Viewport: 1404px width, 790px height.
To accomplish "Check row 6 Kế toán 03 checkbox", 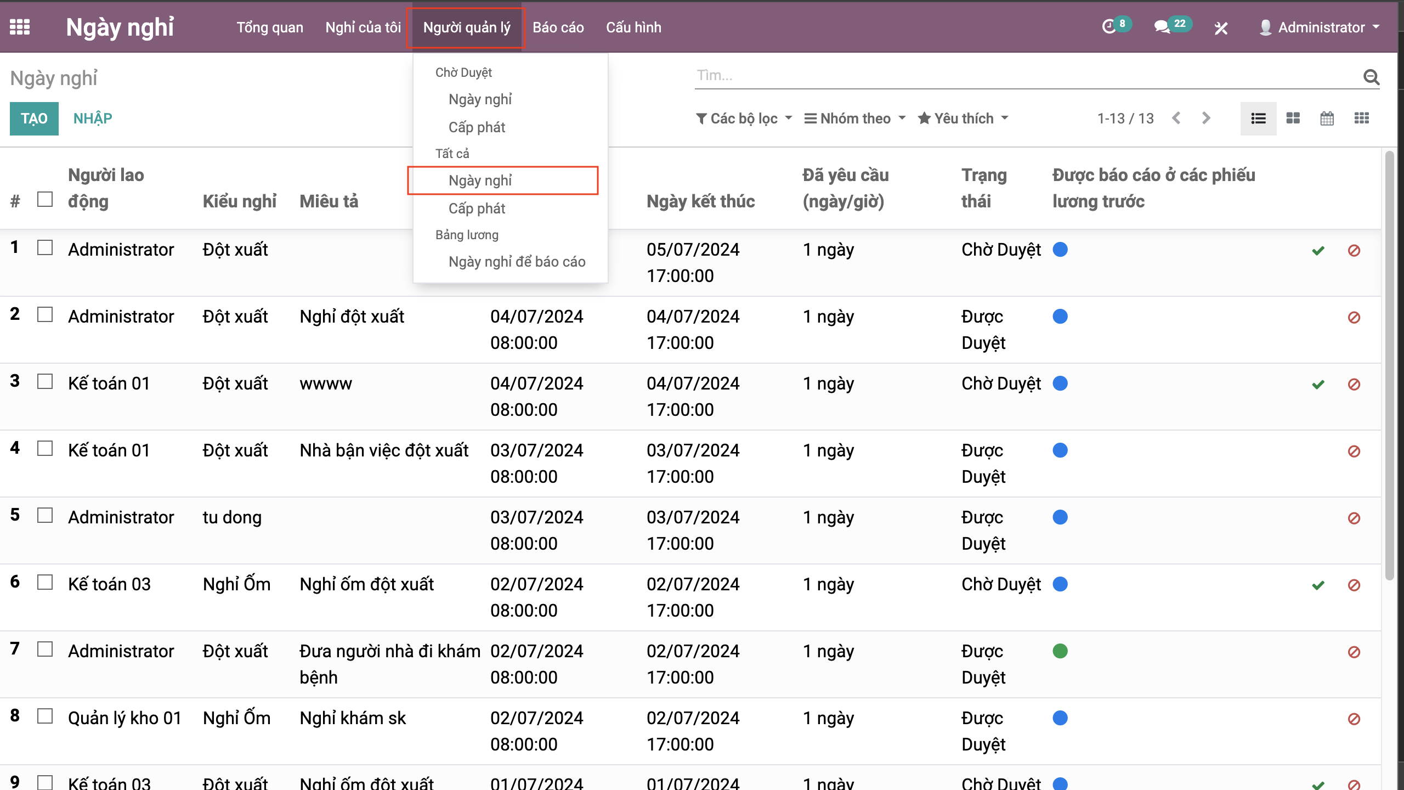I will click(x=45, y=583).
